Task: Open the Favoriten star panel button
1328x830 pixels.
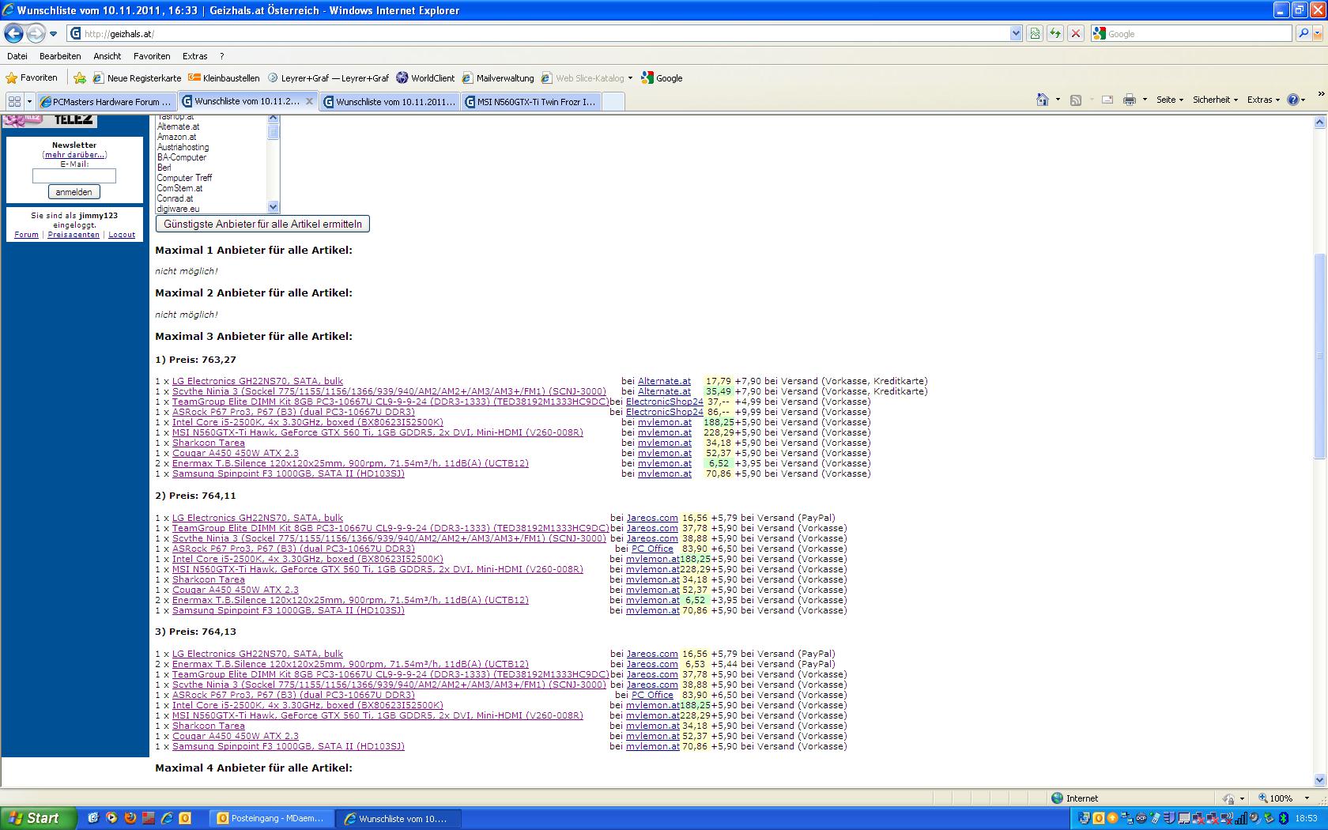Action: tap(32, 77)
